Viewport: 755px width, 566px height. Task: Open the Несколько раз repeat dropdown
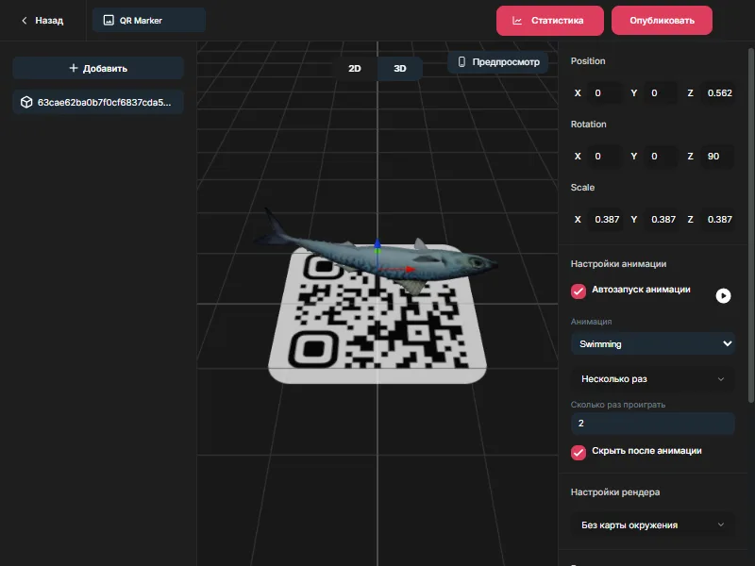click(x=652, y=379)
